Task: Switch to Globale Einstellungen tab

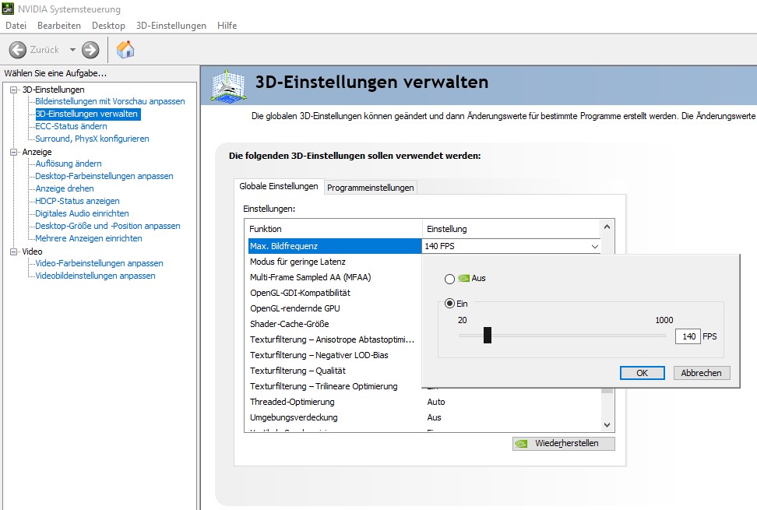Action: click(279, 186)
